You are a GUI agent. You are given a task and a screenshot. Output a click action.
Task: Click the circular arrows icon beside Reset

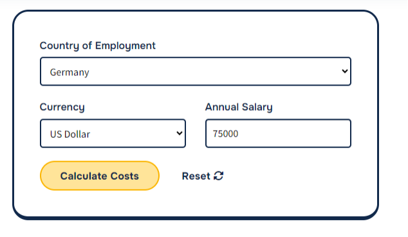(x=219, y=176)
